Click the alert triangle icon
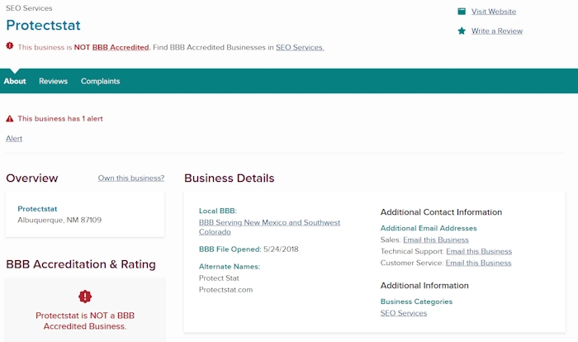This screenshot has width=578, height=342. pyautogui.click(x=10, y=119)
